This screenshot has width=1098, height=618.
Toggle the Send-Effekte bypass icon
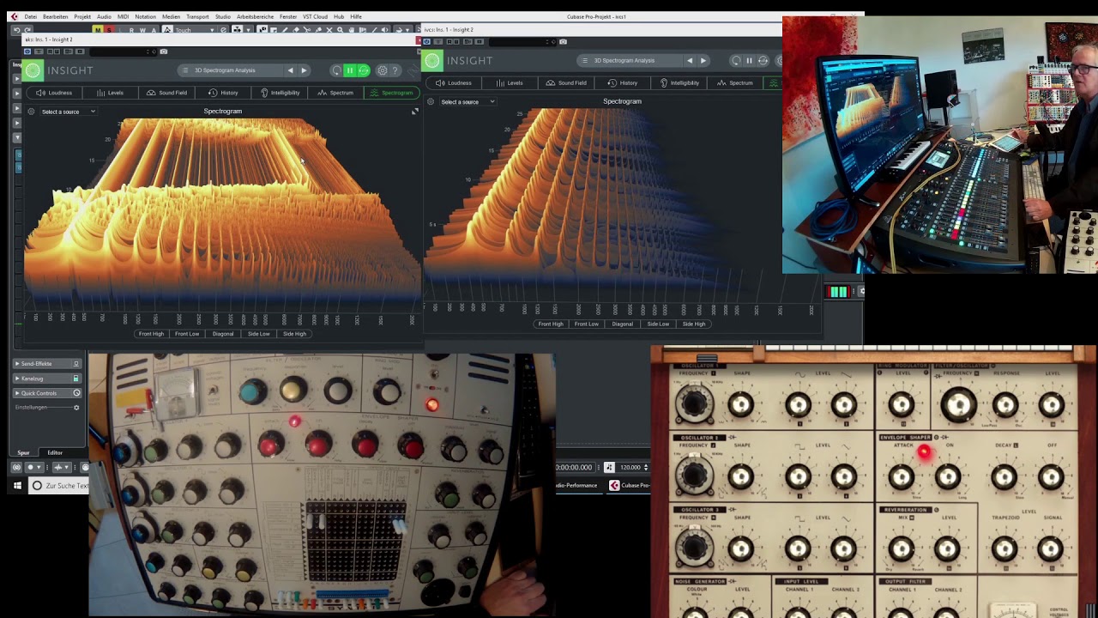[75, 364]
